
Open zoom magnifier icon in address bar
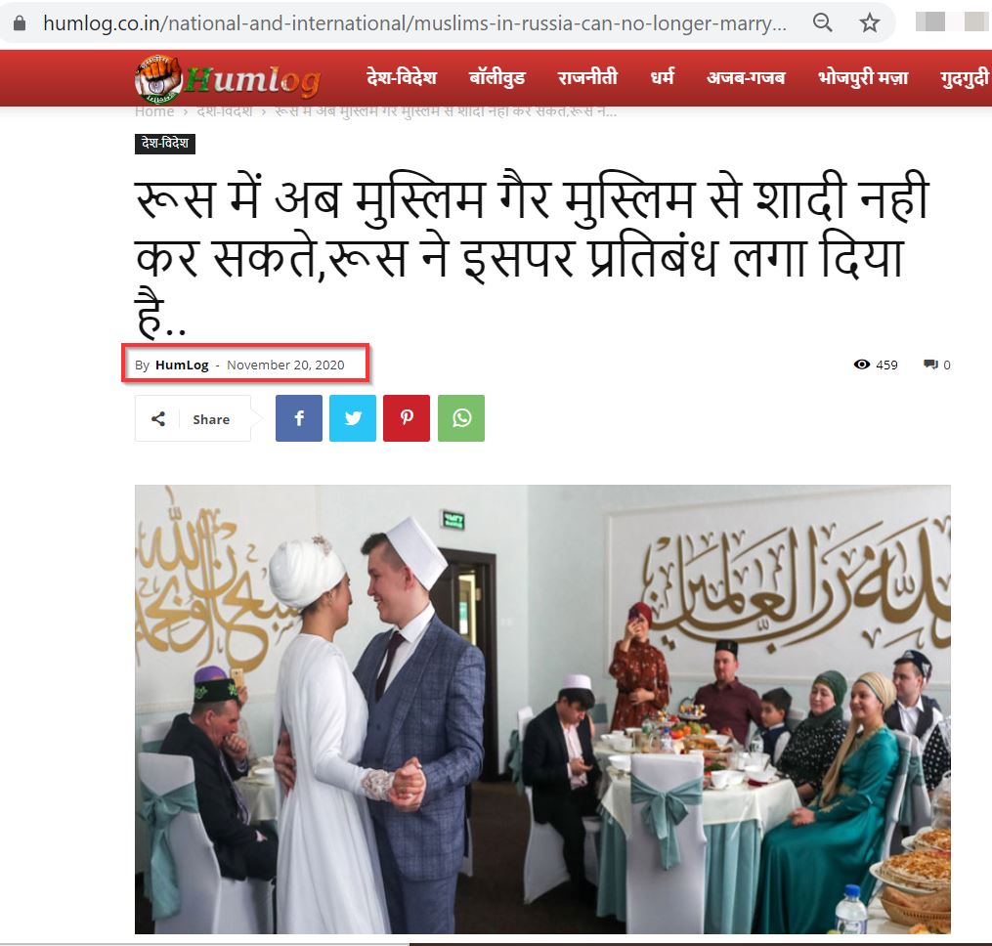coord(823,22)
